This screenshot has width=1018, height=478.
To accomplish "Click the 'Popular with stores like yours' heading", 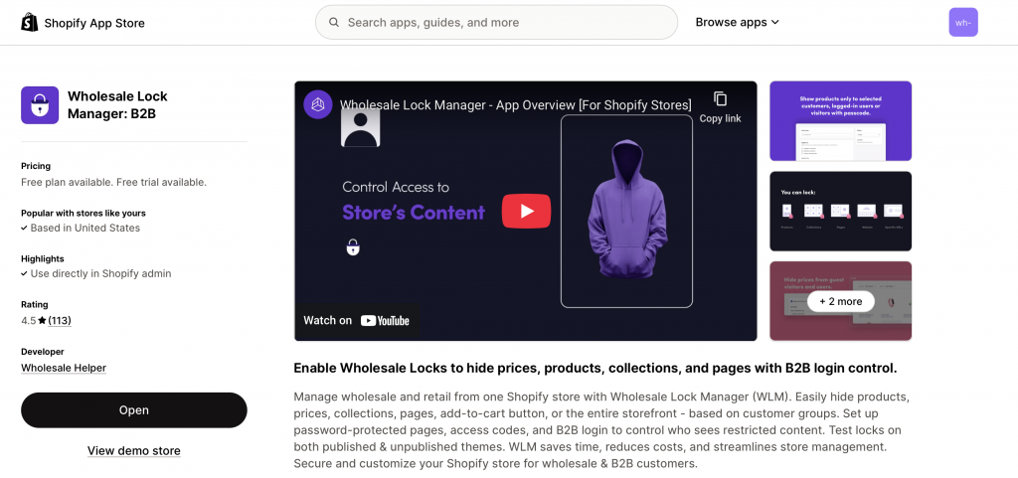I will (x=84, y=213).
